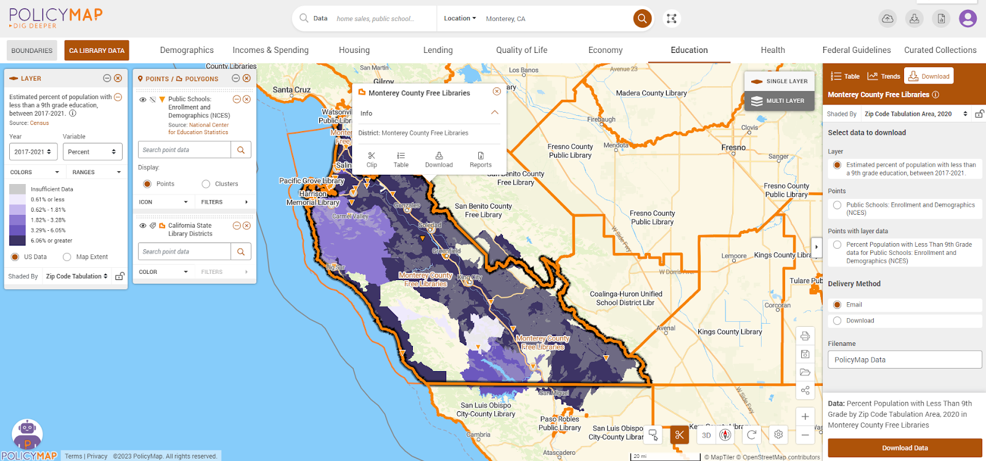Choose Download delivery method
Screen dimensions: 986x461
[x=837, y=321]
